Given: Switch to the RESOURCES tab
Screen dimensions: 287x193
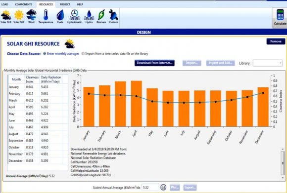Looking at the screenshot, I should point(46,4).
